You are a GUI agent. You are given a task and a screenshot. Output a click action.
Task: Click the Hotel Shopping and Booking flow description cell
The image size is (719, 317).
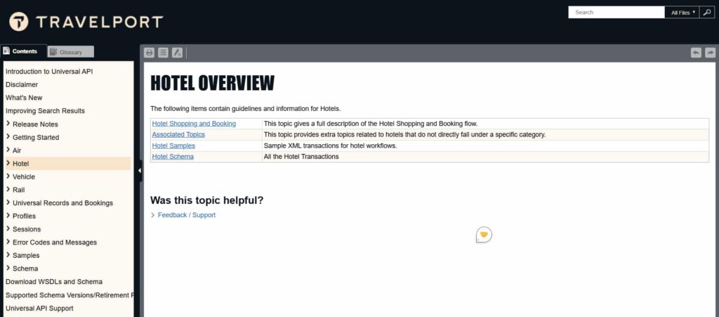485,124
